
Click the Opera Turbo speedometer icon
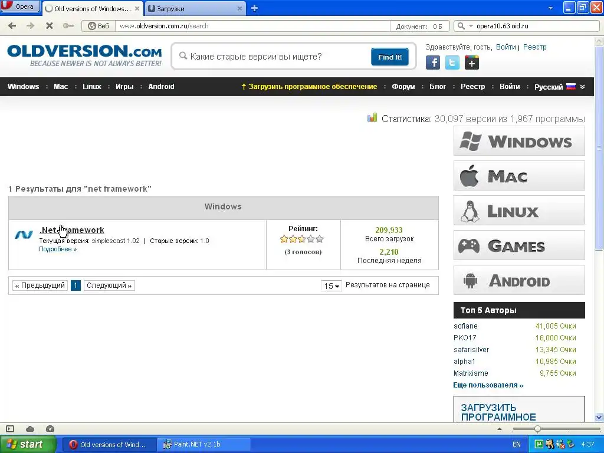click(50, 429)
